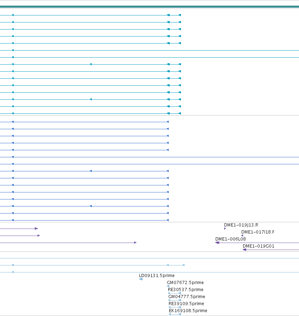Select the RE39109.5prime EST label
Viewport: 299px width, 316px height.
click(186, 304)
